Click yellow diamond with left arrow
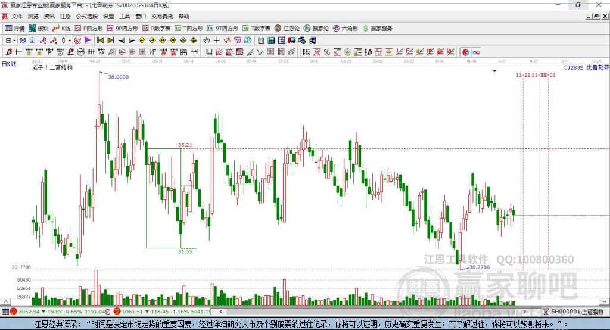The height and width of the screenshot is (330, 610). coord(142,41)
